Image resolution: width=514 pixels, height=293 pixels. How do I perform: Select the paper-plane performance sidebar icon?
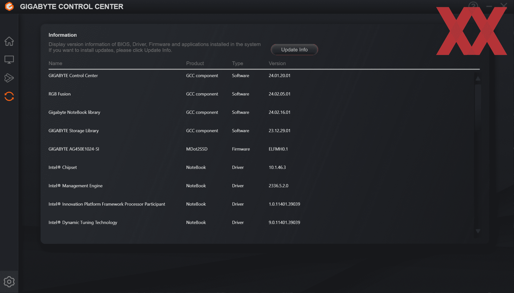point(9,78)
